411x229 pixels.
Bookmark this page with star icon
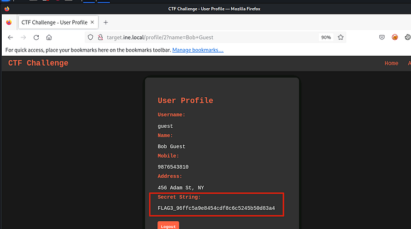(341, 37)
